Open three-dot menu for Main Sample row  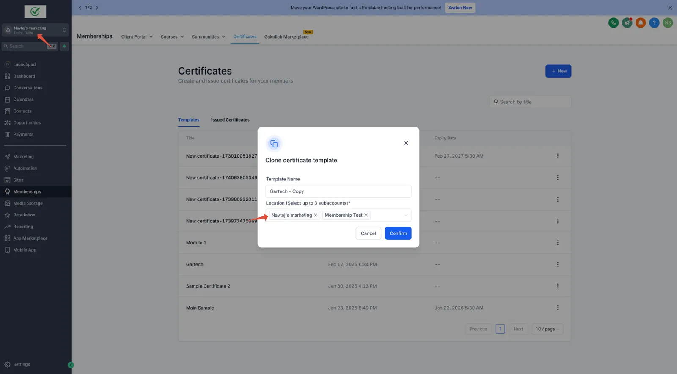558,308
